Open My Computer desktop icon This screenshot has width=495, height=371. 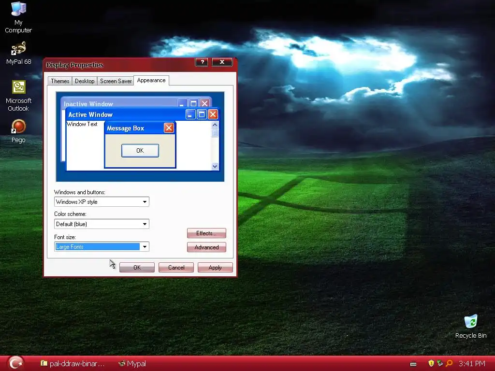click(x=18, y=17)
